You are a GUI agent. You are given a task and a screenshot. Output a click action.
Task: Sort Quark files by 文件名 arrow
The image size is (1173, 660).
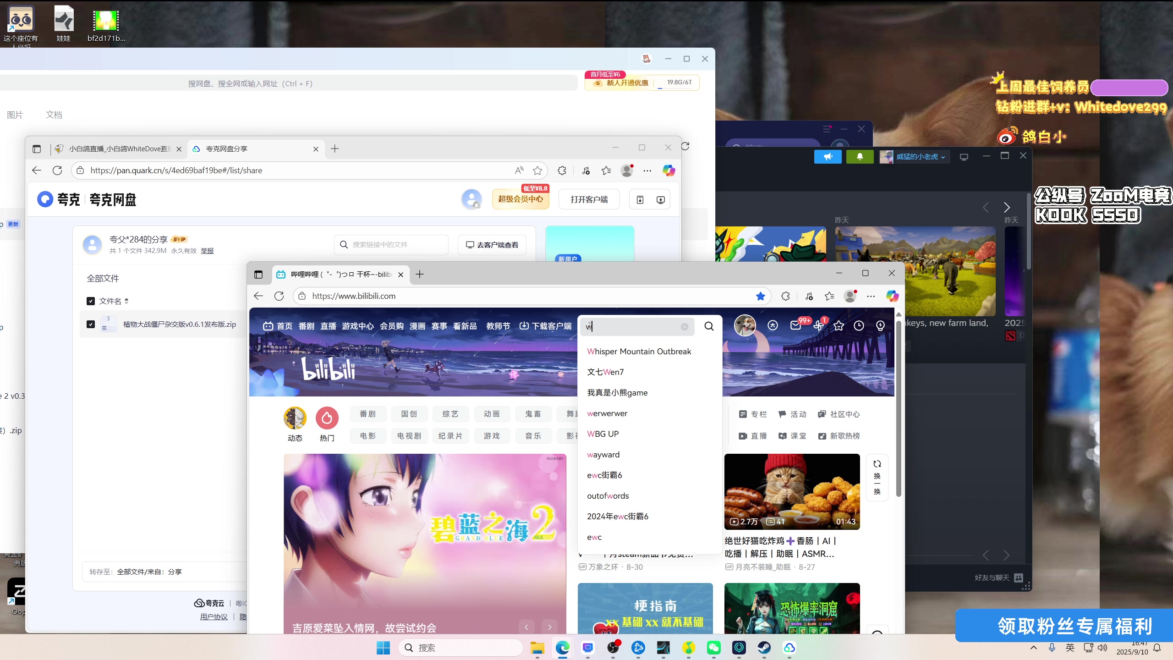(126, 301)
